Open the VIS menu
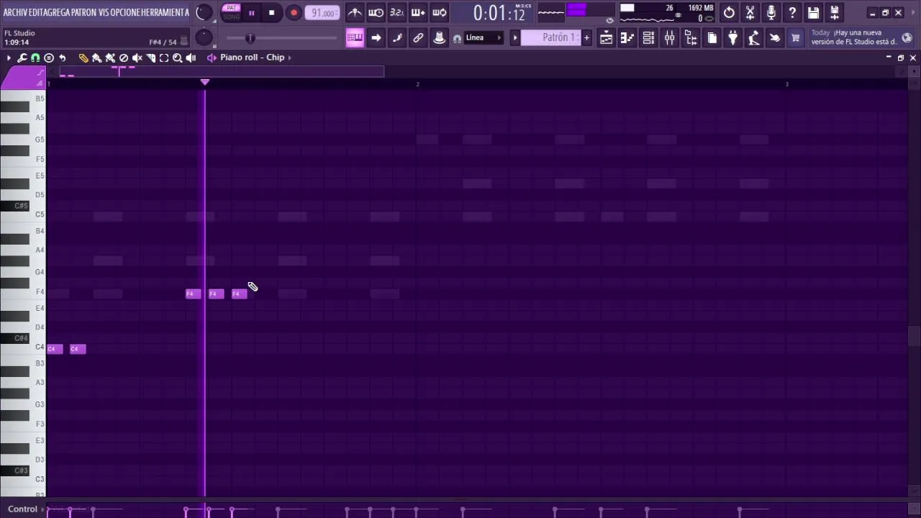The height and width of the screenshot is (518, 921). click(104, 12)
